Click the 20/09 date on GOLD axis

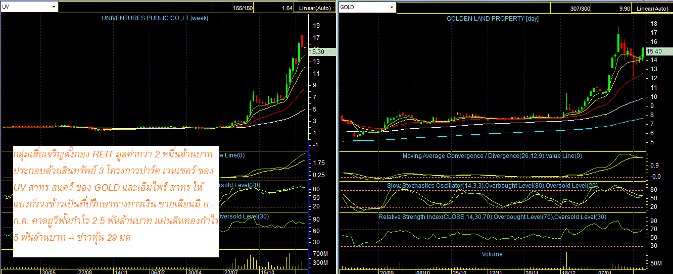(x=387, y=271)
